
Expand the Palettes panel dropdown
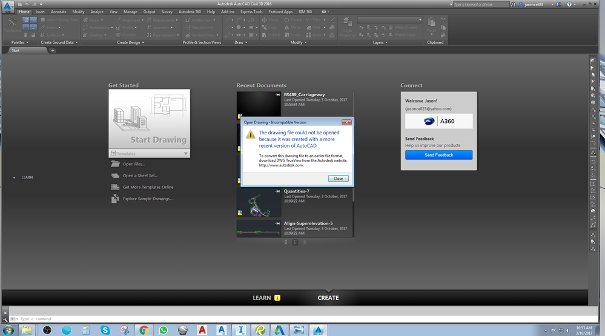coord(20,42)
